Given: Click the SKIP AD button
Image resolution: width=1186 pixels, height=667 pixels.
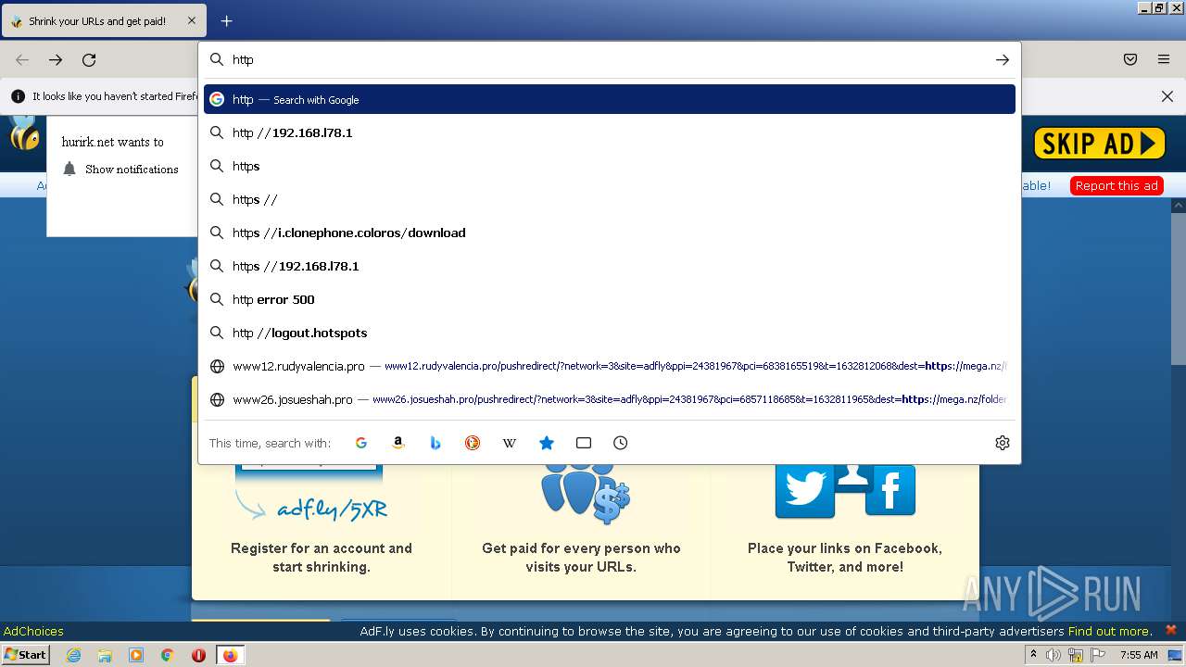Looking at the screenshot, I should (x=1099, y=143).
